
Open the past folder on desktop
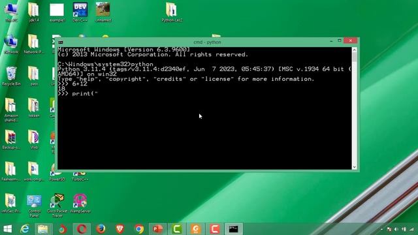point(34,76)
